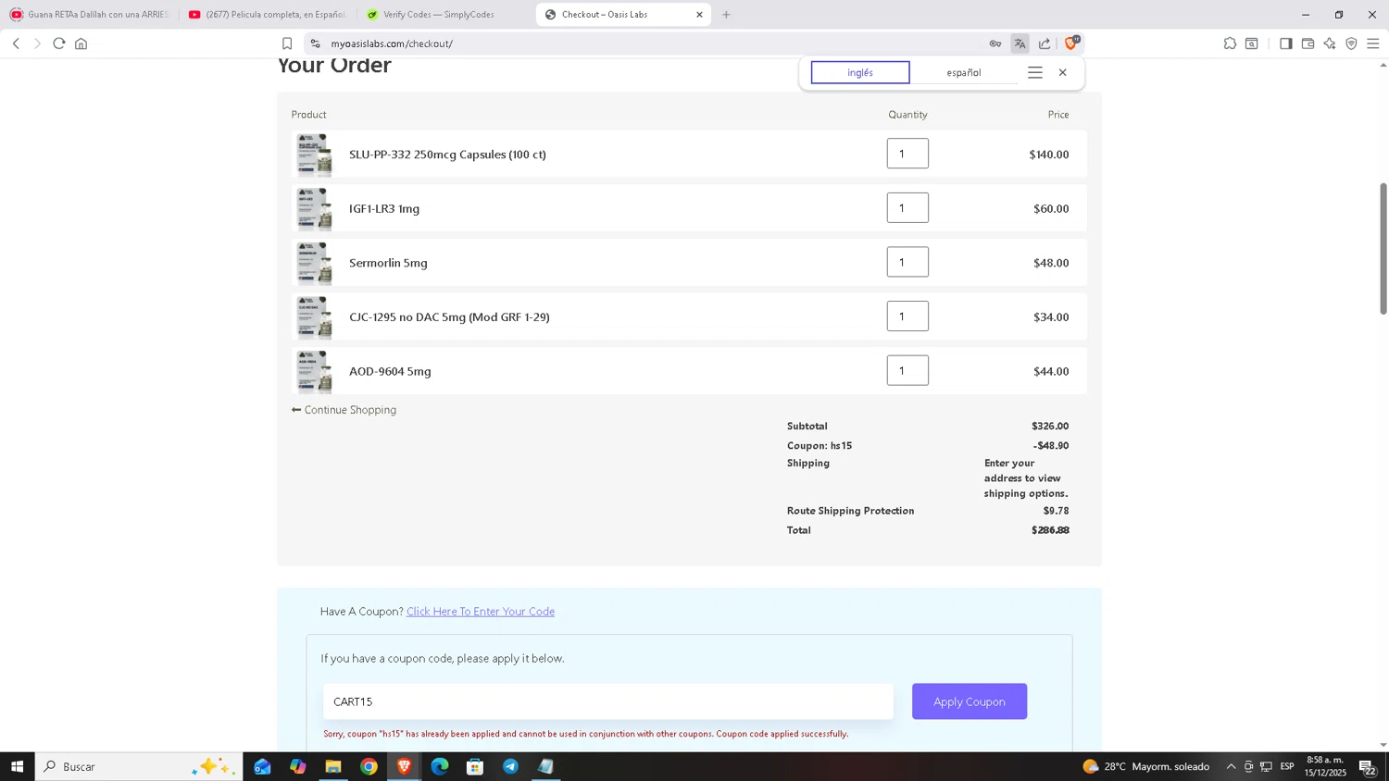The height and width of the screenshot is (781, 1389).
Task: Open Microsoft Edge from the taskbar
Action: [440, 766]
